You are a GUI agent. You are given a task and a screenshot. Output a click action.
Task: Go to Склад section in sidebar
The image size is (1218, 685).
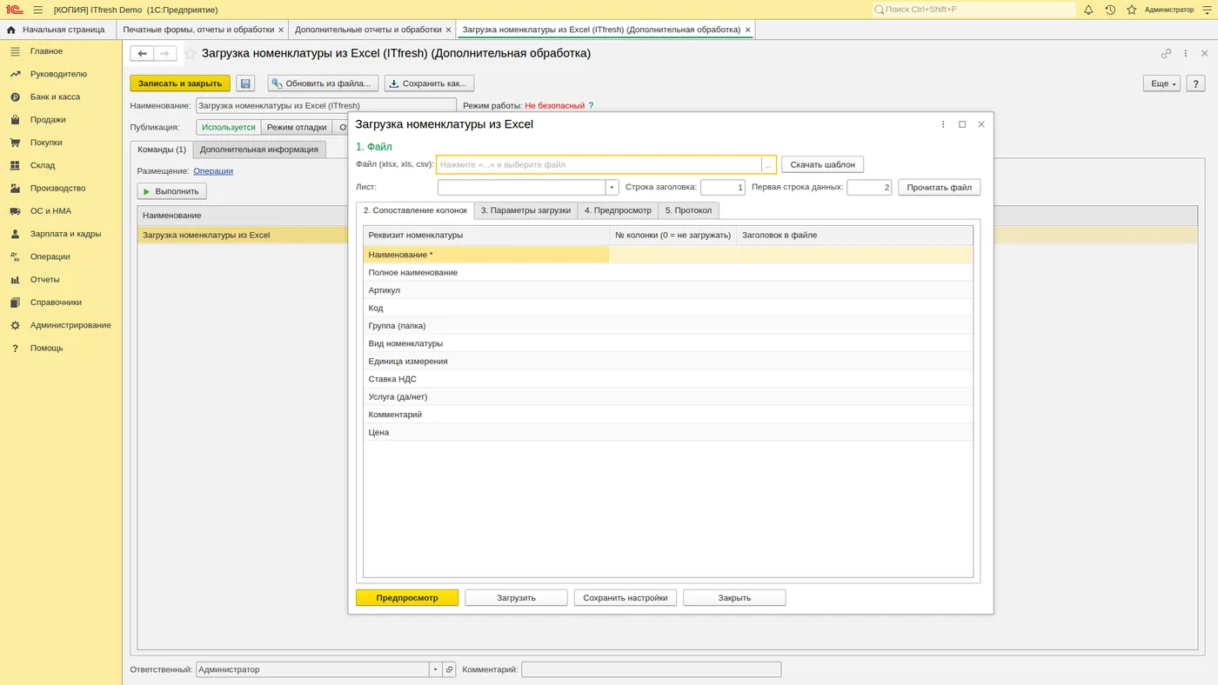[43, 165]
